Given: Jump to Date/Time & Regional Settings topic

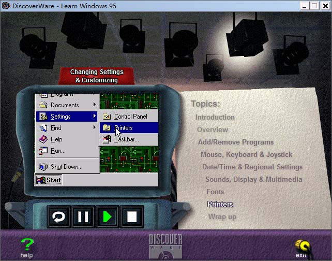Looking at the screenshot, I should 252,167.
